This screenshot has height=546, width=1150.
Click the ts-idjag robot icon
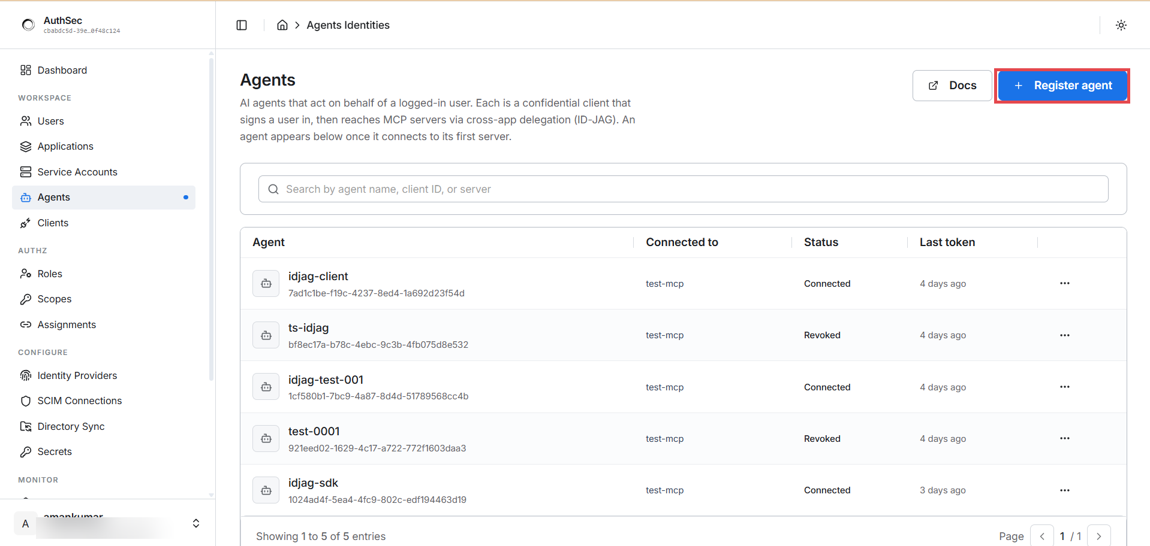pos(266,335)
